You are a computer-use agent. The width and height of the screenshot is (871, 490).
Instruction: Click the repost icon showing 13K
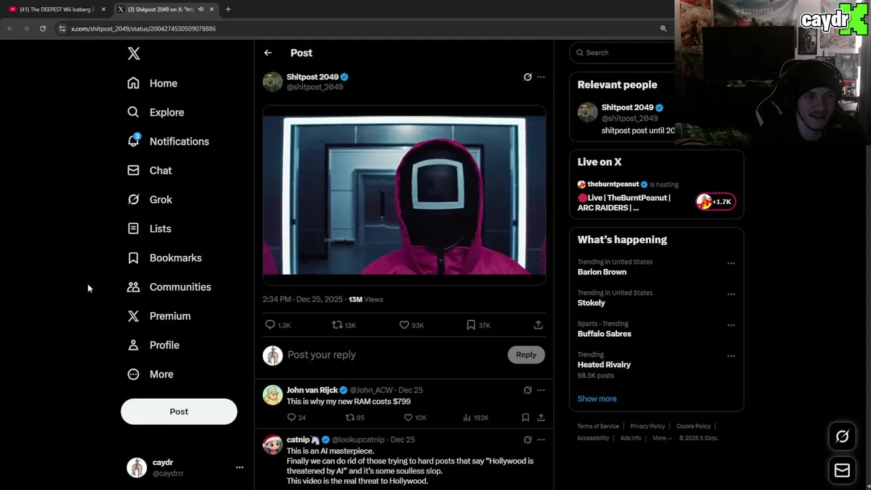coord(337,325)
